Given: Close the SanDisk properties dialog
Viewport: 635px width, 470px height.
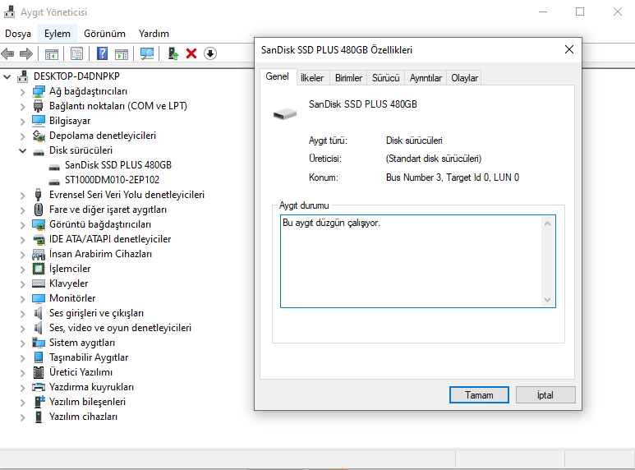Looking at the screenshot, I should (569, 49).
